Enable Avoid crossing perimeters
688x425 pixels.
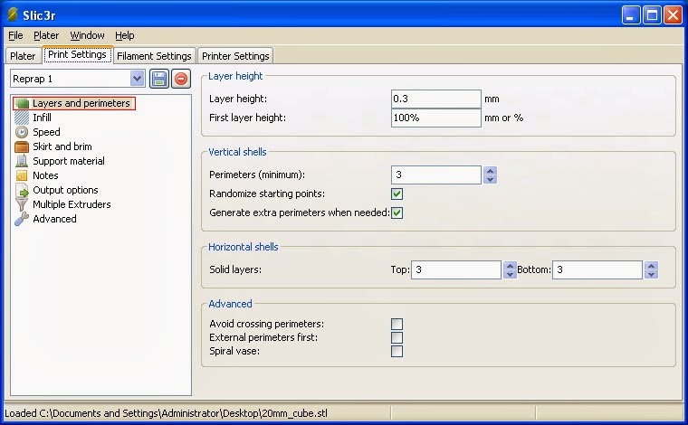click(x=397, y=324)
